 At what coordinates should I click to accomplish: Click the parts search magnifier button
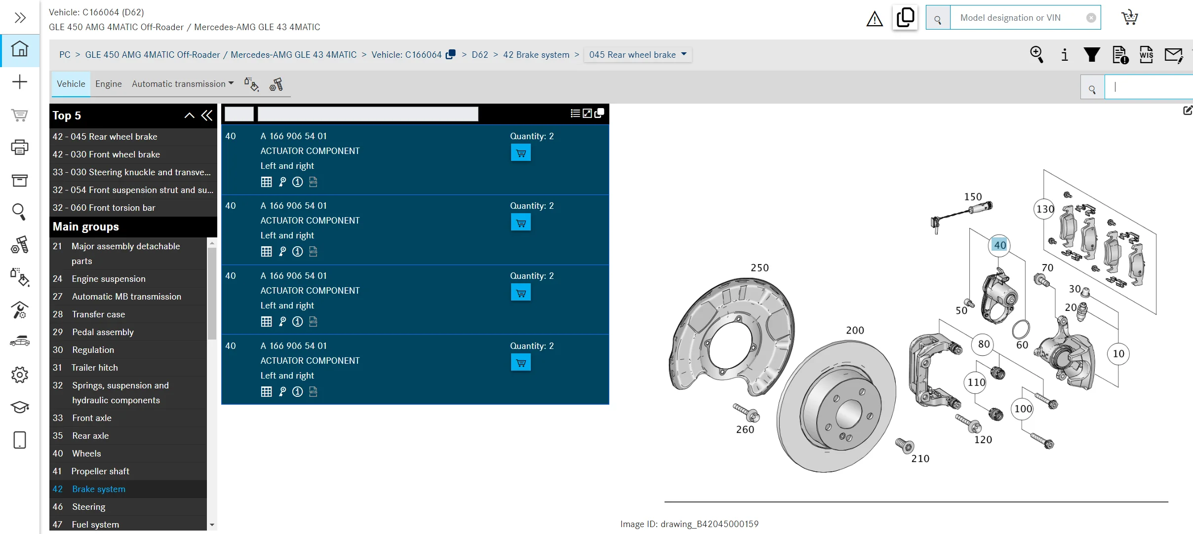click(1092, 87)
